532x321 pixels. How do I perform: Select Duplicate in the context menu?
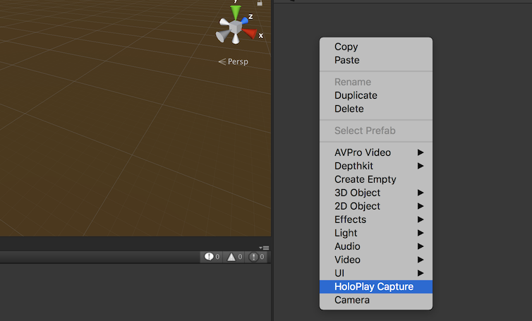pos(376,95)
